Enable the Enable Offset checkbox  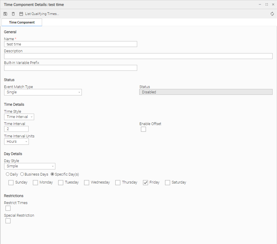coord(143,129)
